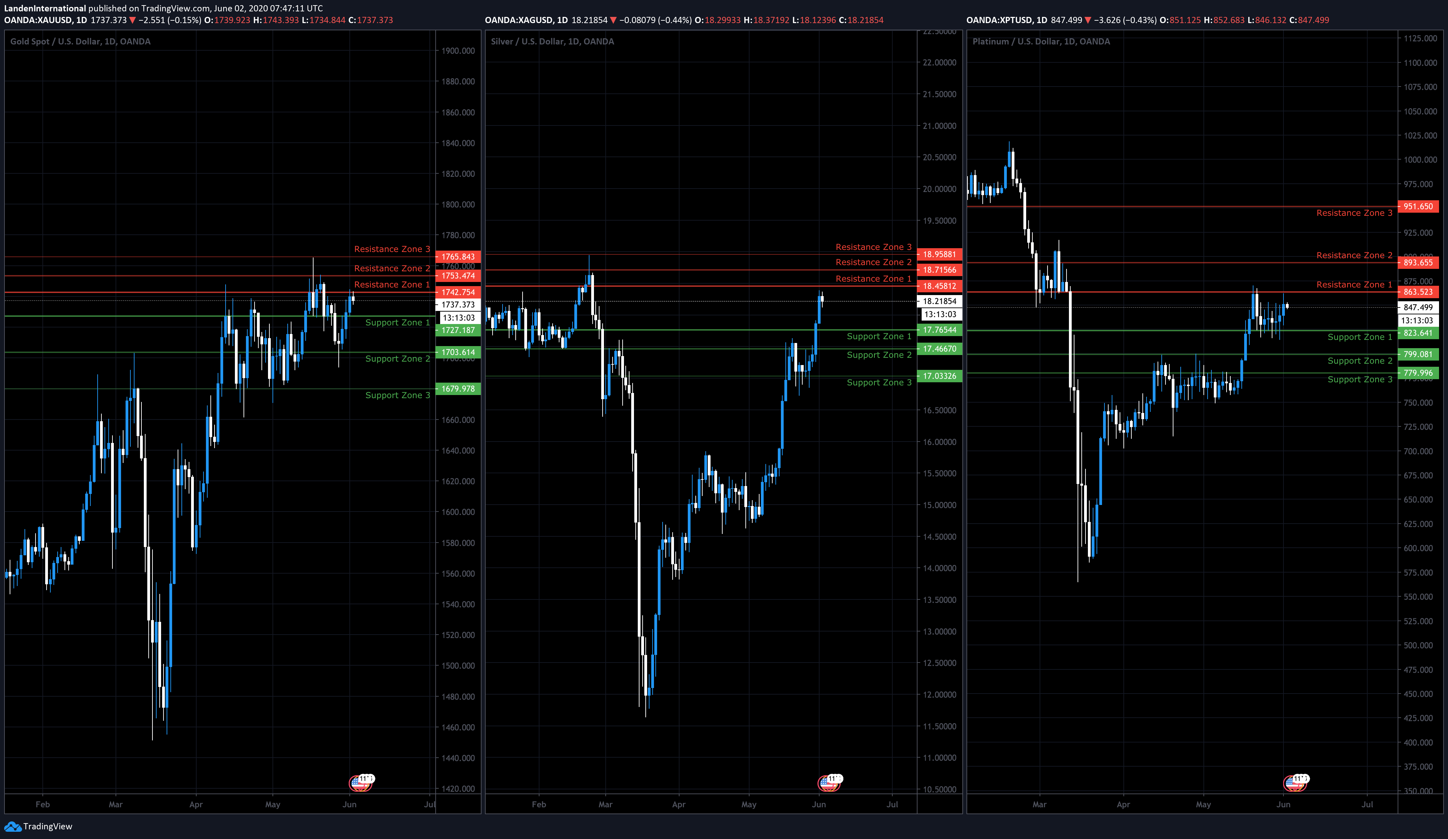The width and height of the screenshot is (1448, 839).
Task: Click the economic event flag on Platinum chart
Action: pyautogui.click(x=1296, y=782)
